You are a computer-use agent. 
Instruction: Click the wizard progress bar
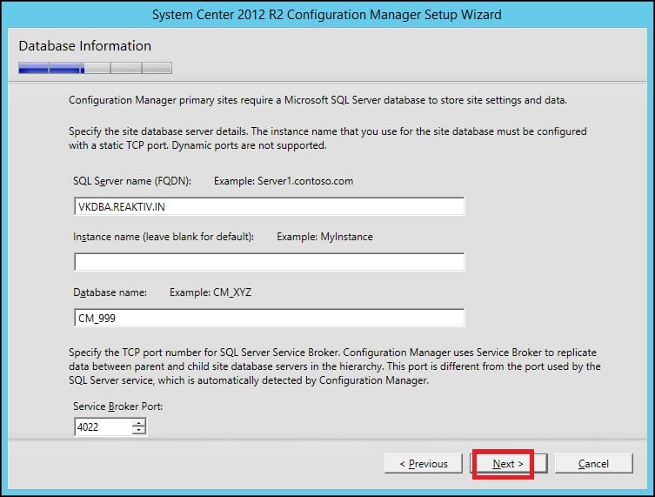[x=95, y=68]
